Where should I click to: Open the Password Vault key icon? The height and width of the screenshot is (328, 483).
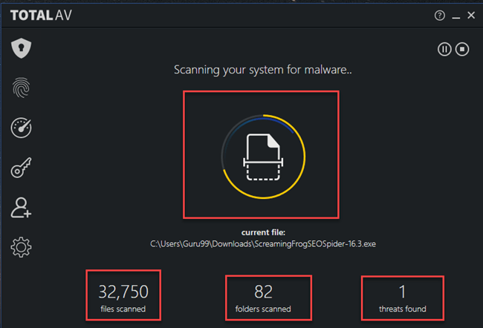click(x=21, y=168)
